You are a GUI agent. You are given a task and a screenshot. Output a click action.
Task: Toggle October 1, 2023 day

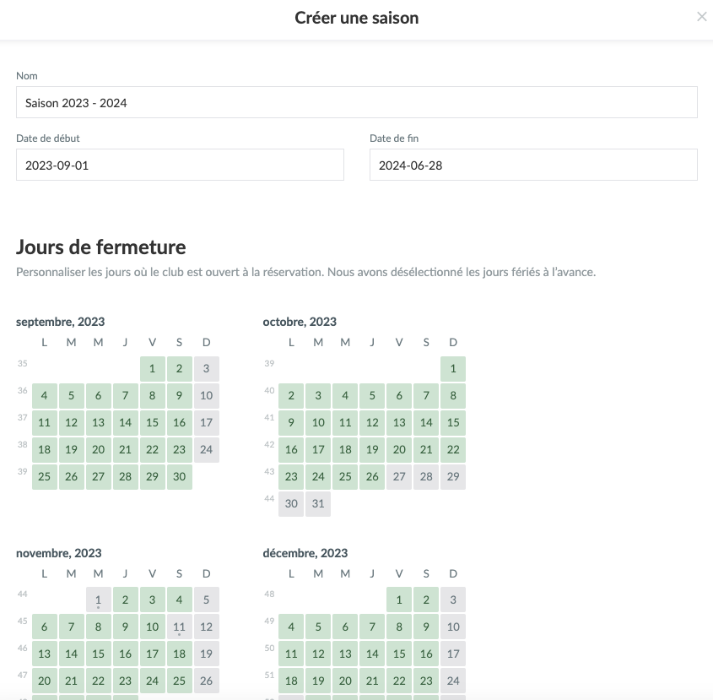[453, 368]
